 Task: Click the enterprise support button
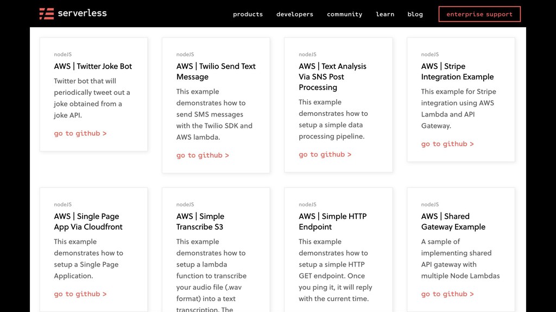tap(479, 14)
